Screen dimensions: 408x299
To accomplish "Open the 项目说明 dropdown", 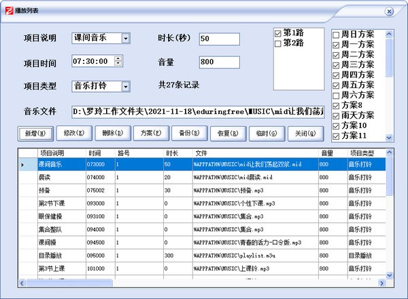I will (x=126, y=38).
